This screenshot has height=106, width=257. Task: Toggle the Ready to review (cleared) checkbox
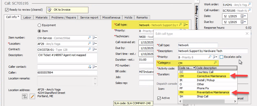click(x=7, y=10)
